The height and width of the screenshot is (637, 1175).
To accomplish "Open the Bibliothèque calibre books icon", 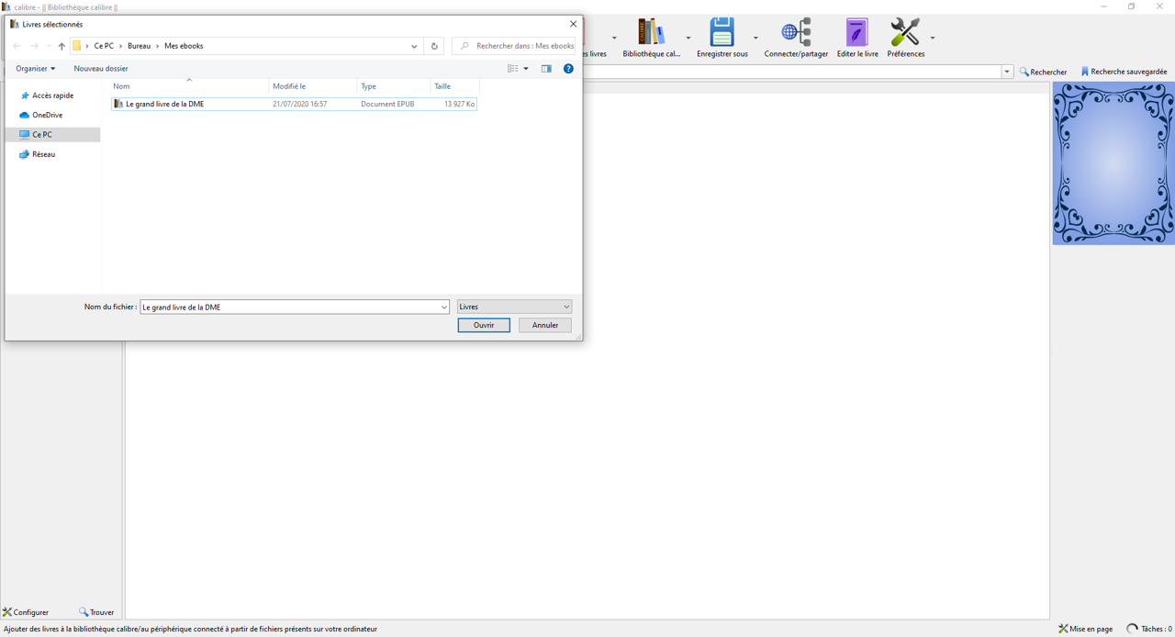I will (x=651, y=33).
